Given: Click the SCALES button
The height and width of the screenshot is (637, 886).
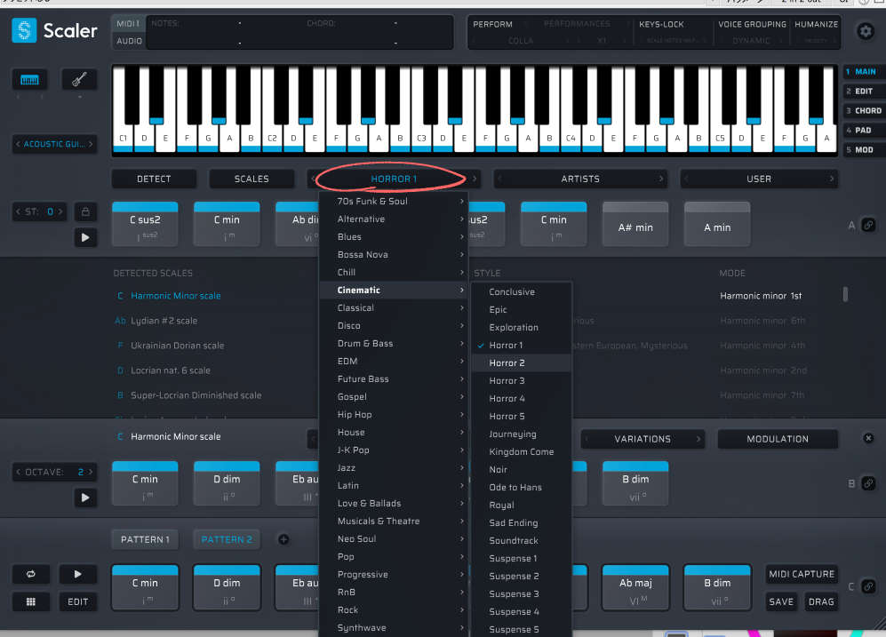Looking at the screenshot, I should (x=251, y=179).
